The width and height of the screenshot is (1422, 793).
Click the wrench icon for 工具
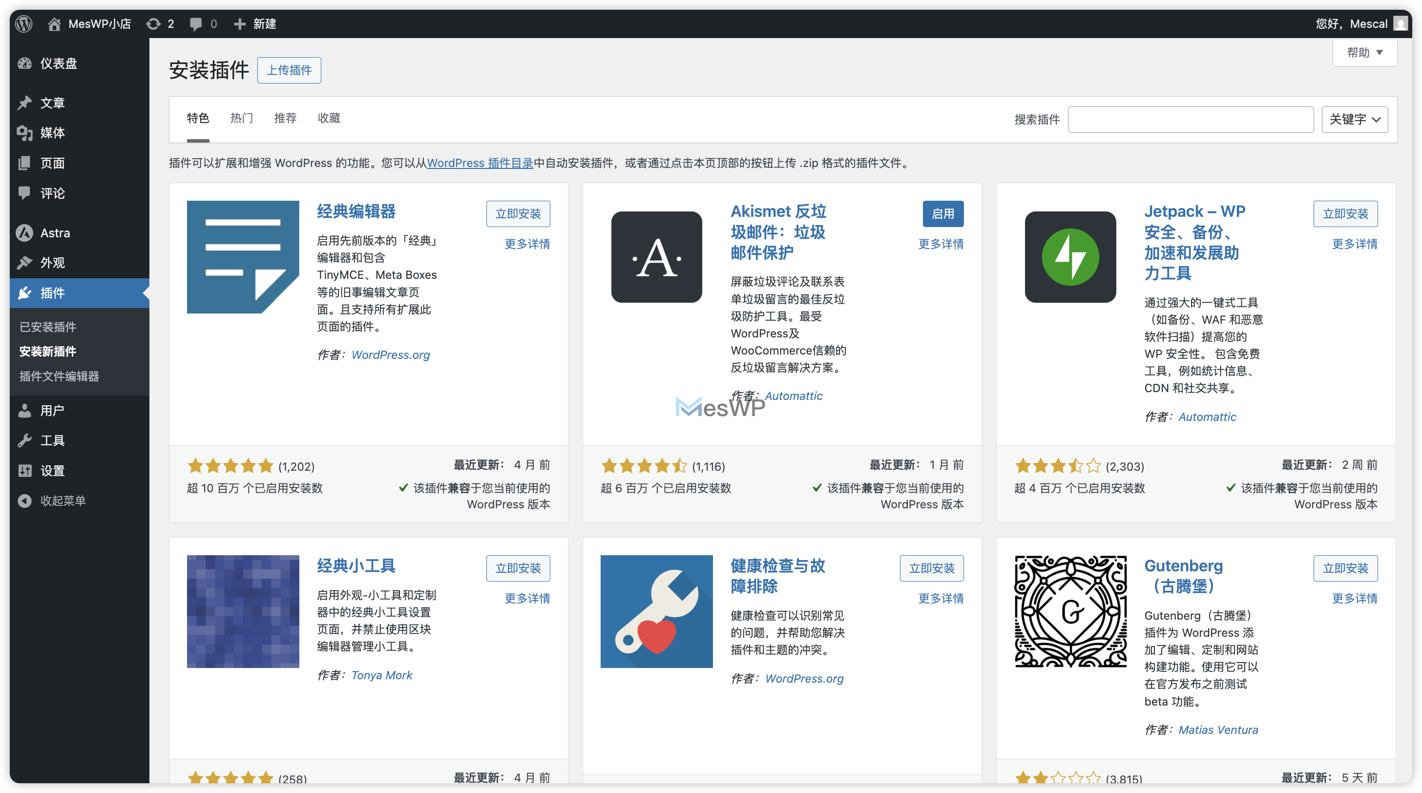point(24,440)
